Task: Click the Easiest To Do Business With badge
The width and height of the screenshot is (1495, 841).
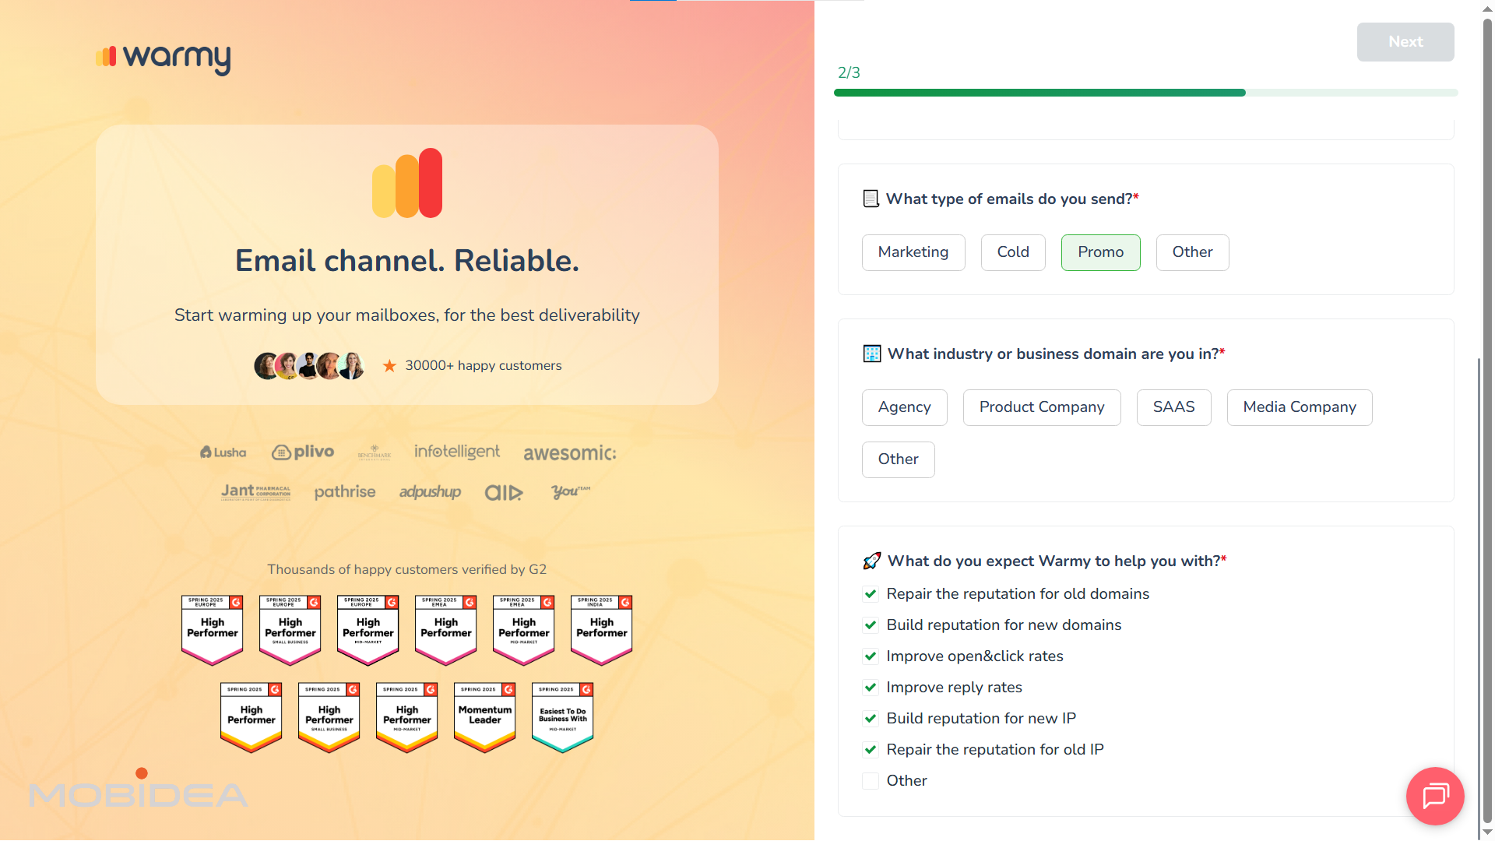Action: tap(562, 716)
